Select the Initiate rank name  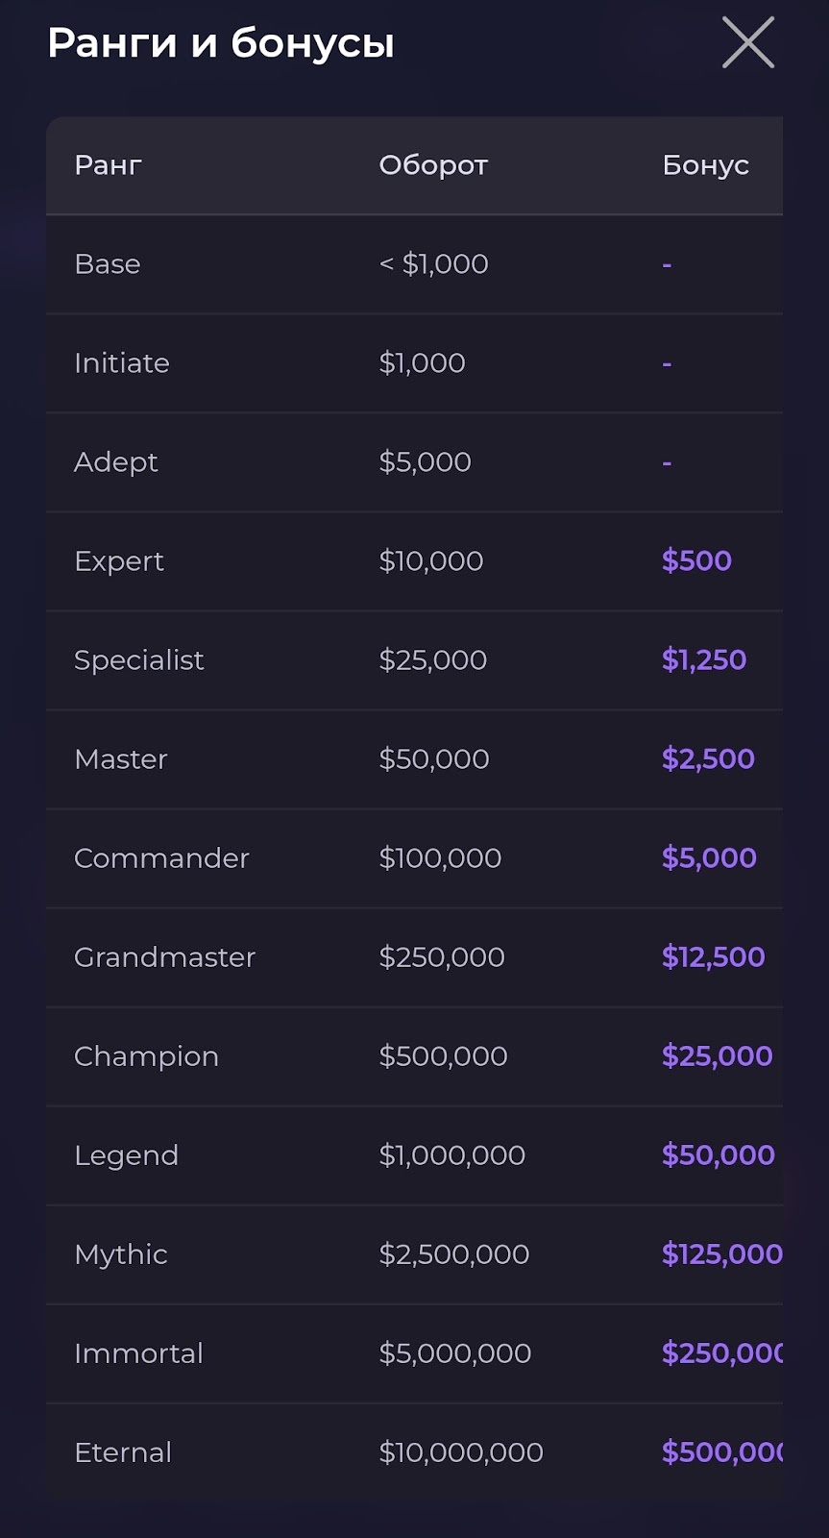point(122,363)
